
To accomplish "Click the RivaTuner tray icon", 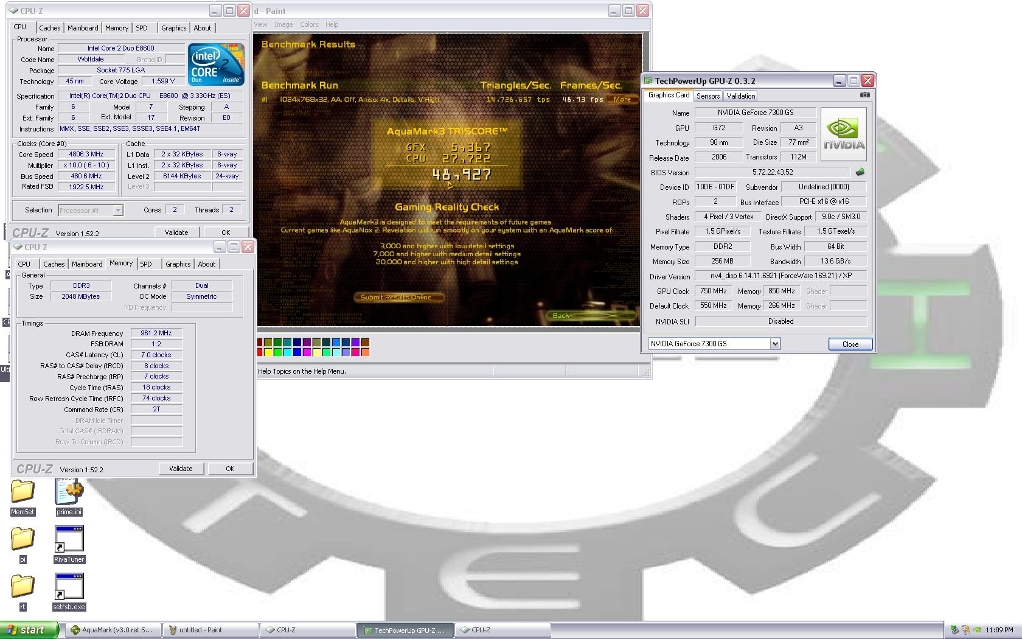I will tap(965, 630).
